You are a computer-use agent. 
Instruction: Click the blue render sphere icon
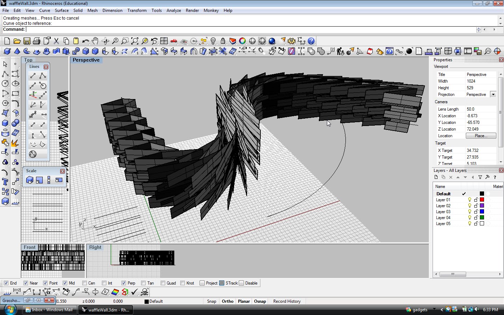[x=272, y=41]
